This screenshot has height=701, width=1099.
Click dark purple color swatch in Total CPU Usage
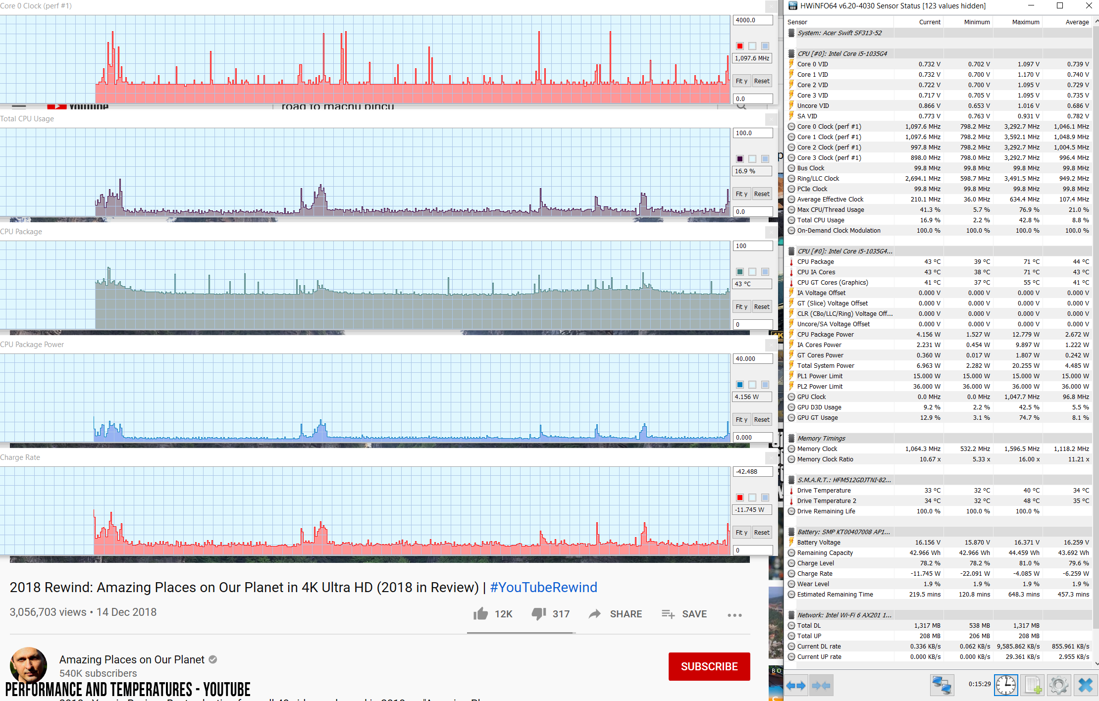point(740,159)
